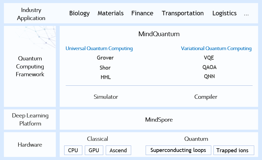The width and height of the screenshot is (262, 160).
Task: Click the Universal Quantum Computing heading
Action: coord(99,48)
